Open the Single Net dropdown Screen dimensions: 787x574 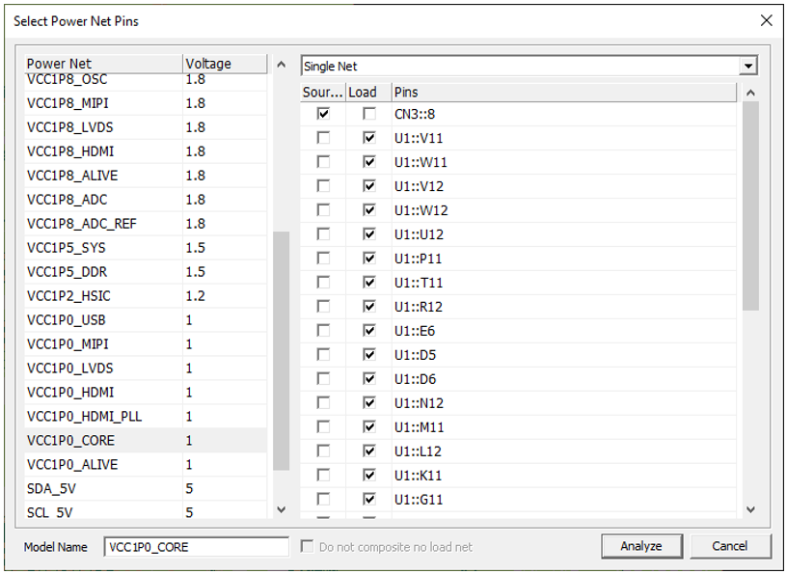click(747, 66)
